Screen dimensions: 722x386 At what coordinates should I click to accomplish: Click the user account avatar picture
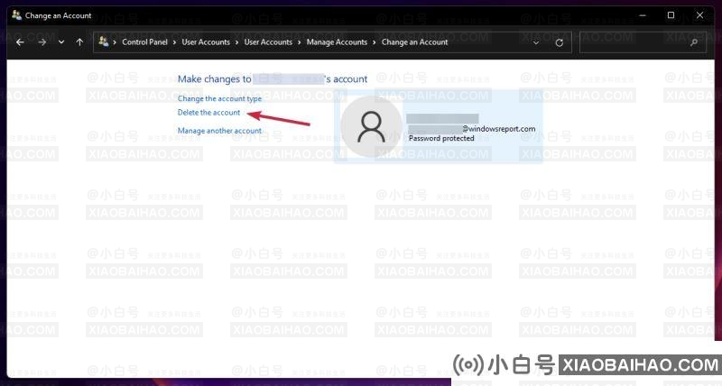tap(371, 126)
